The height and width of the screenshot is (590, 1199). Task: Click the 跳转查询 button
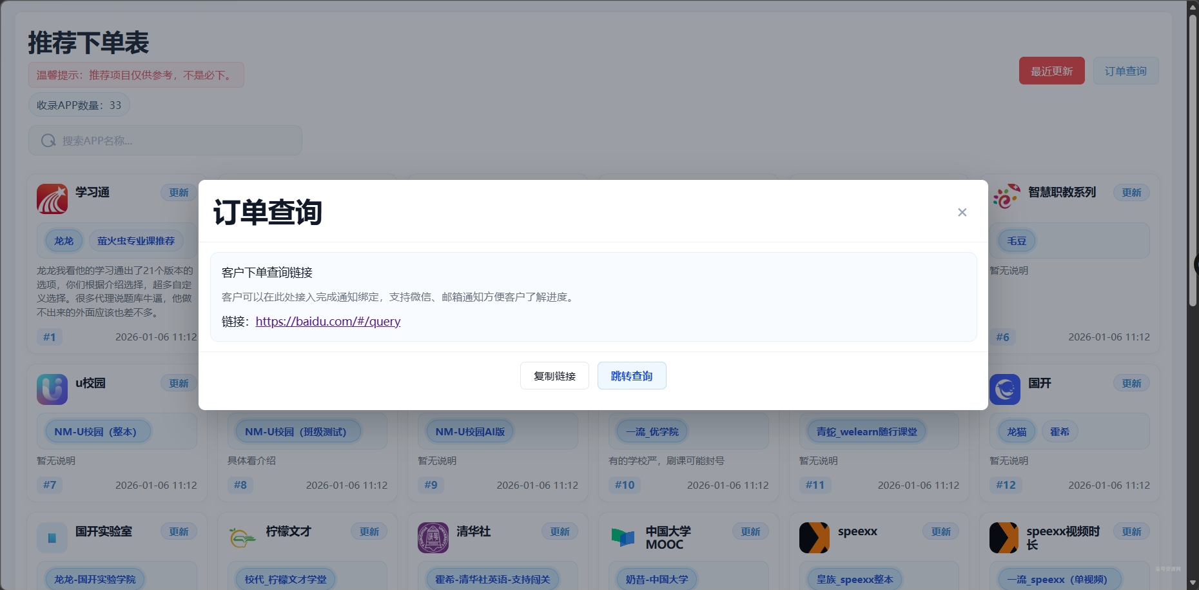pos(632,375)
